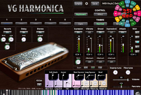The height and width of the screenshot is (95, 141).
Task: Click the Coarse tune knob
Action: pos(115,72)
